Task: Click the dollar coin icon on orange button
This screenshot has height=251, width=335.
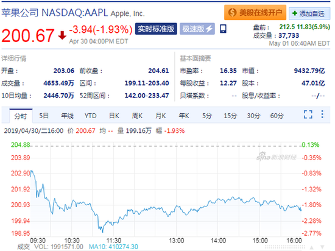Action: (232, 13)
